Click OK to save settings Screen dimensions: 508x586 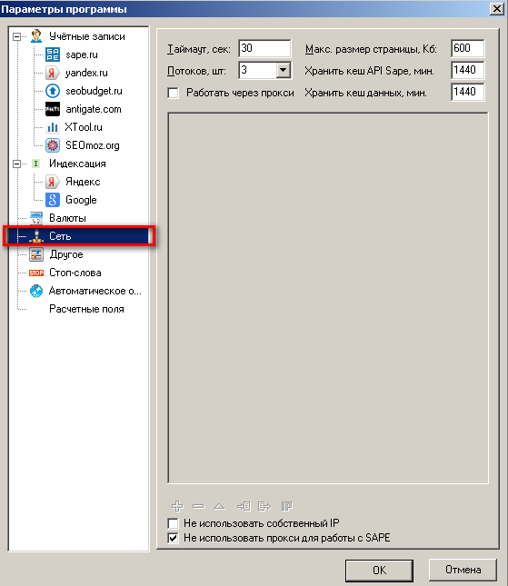[x=379, y=571]
